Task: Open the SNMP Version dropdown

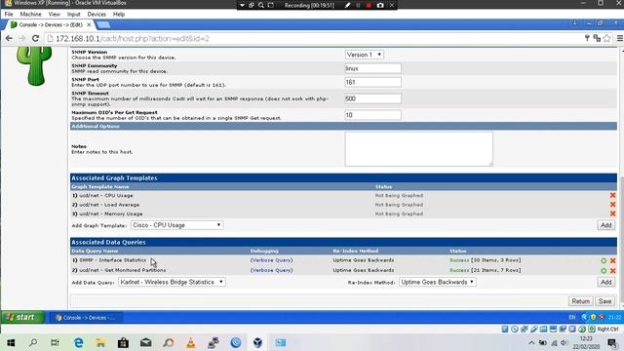Action: point(364,55)
